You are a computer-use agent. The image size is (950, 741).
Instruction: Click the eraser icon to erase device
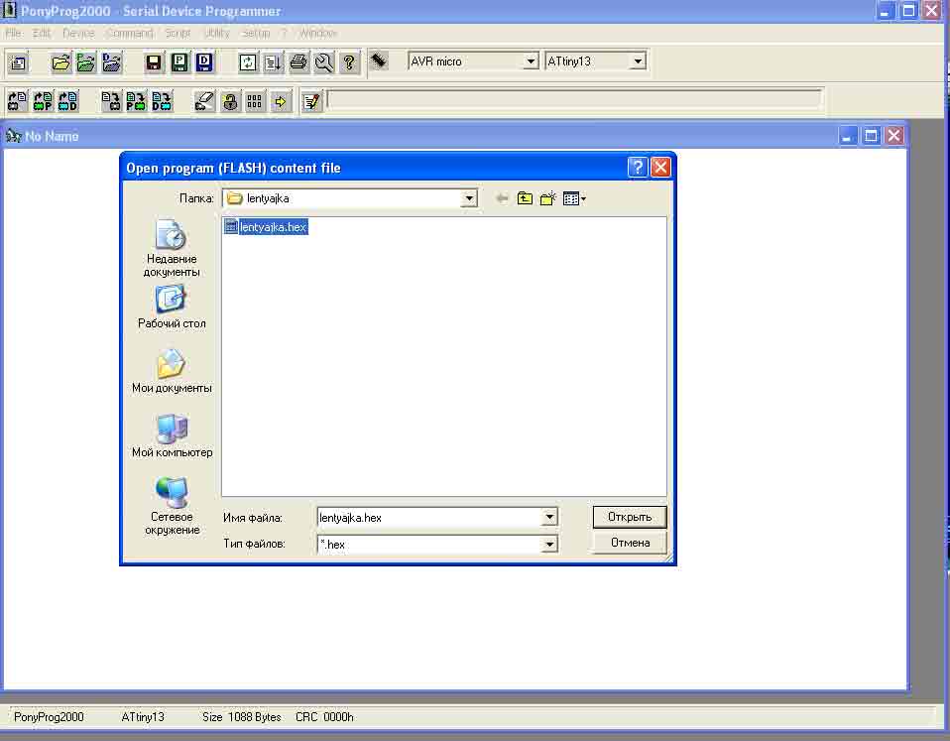[204, 101]
